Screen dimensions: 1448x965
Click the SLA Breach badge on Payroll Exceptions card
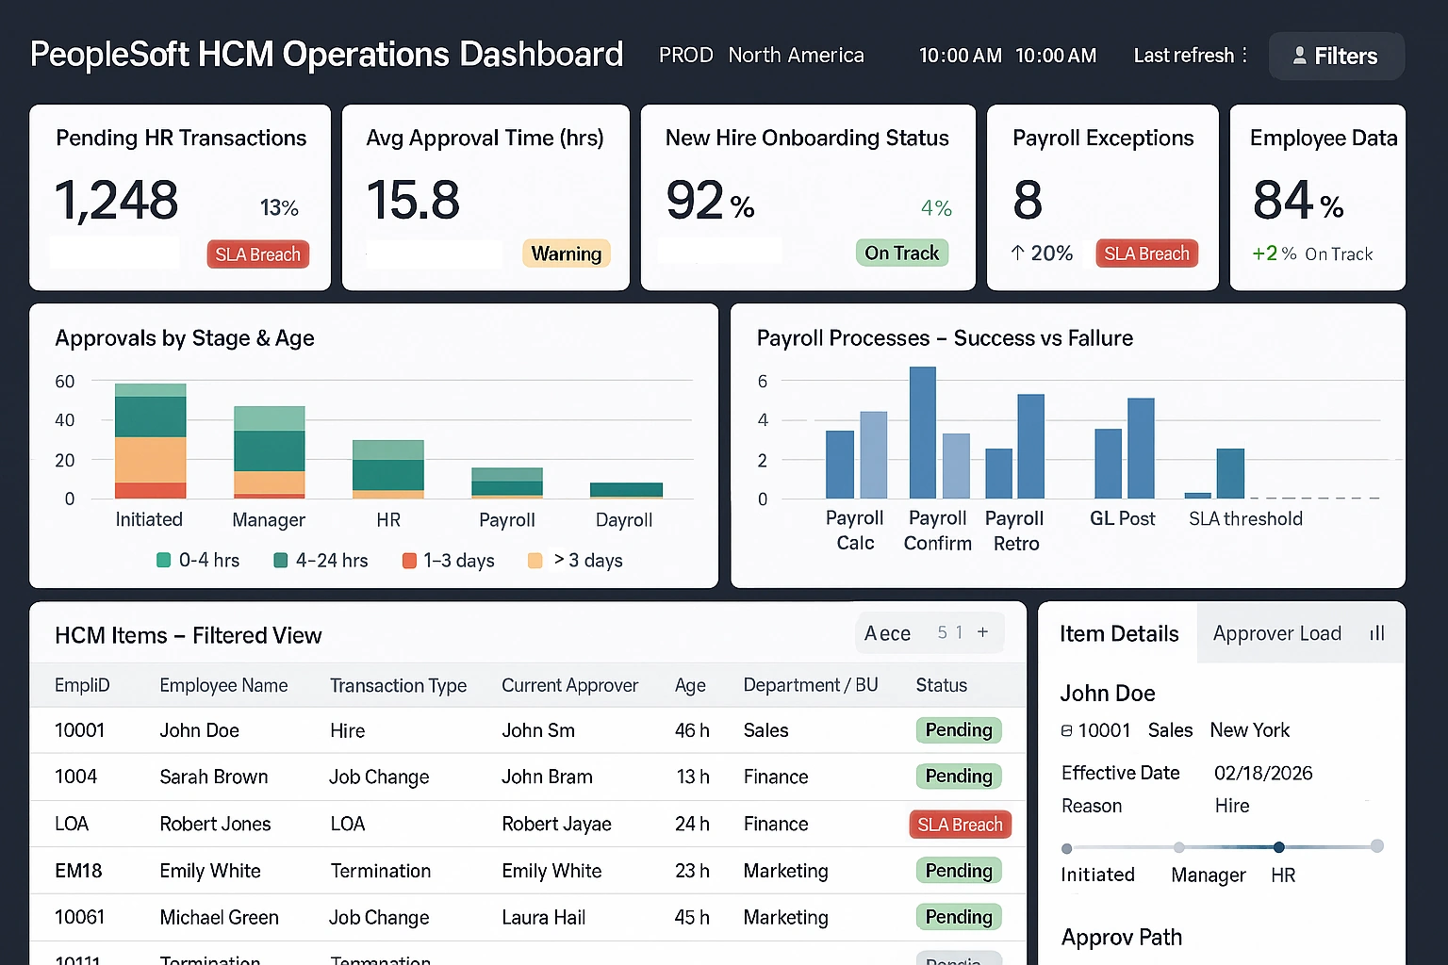click(1146, 253)
